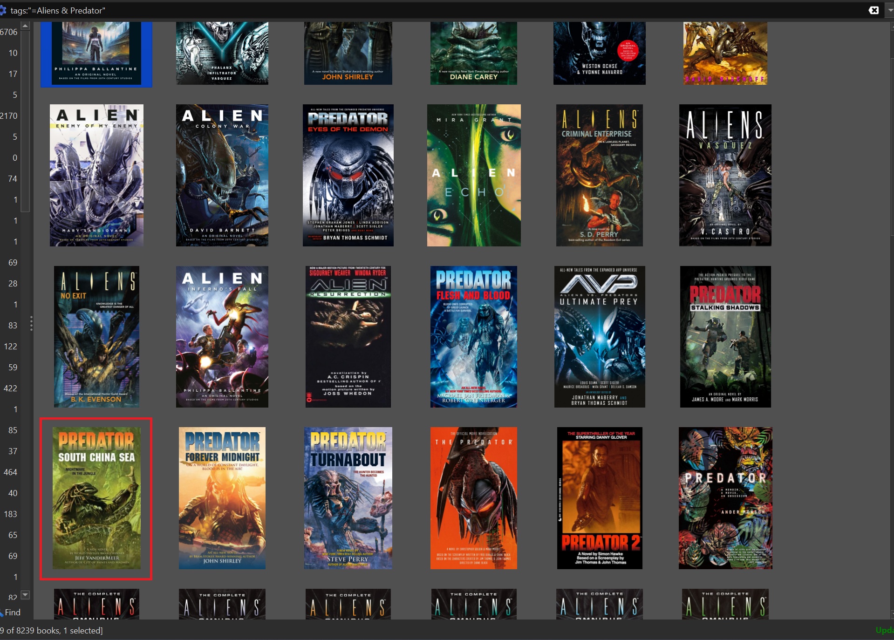This screenshot has width=894, height=640.
Task: Open search options via the gear icon
Action: click(2, 10)
